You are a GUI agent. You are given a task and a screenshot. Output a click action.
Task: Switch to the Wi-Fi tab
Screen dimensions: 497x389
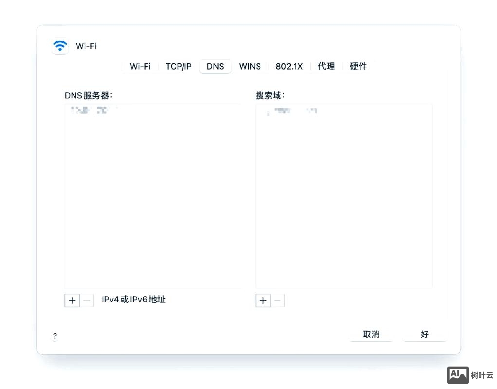[x=140, y=66]
